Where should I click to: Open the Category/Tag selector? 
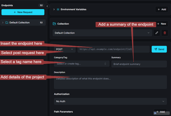pos(82,64)
